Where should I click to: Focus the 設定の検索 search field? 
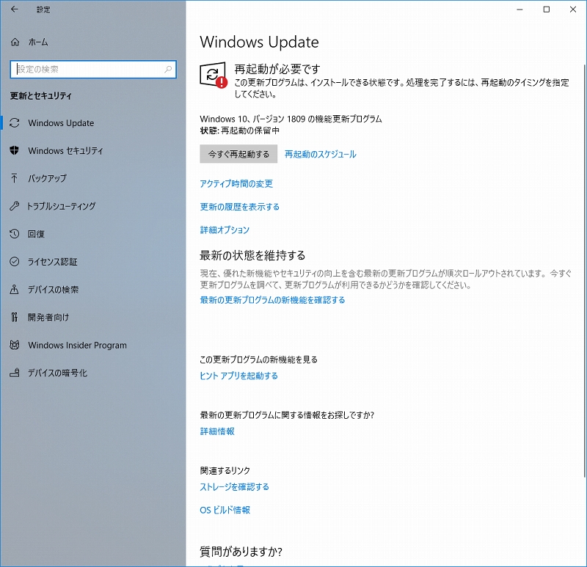[x=93, y=69]
